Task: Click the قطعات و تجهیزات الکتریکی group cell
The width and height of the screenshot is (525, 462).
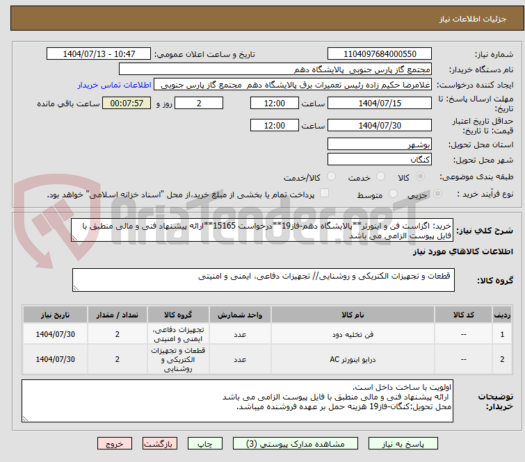Action: (x=178, y=359)
